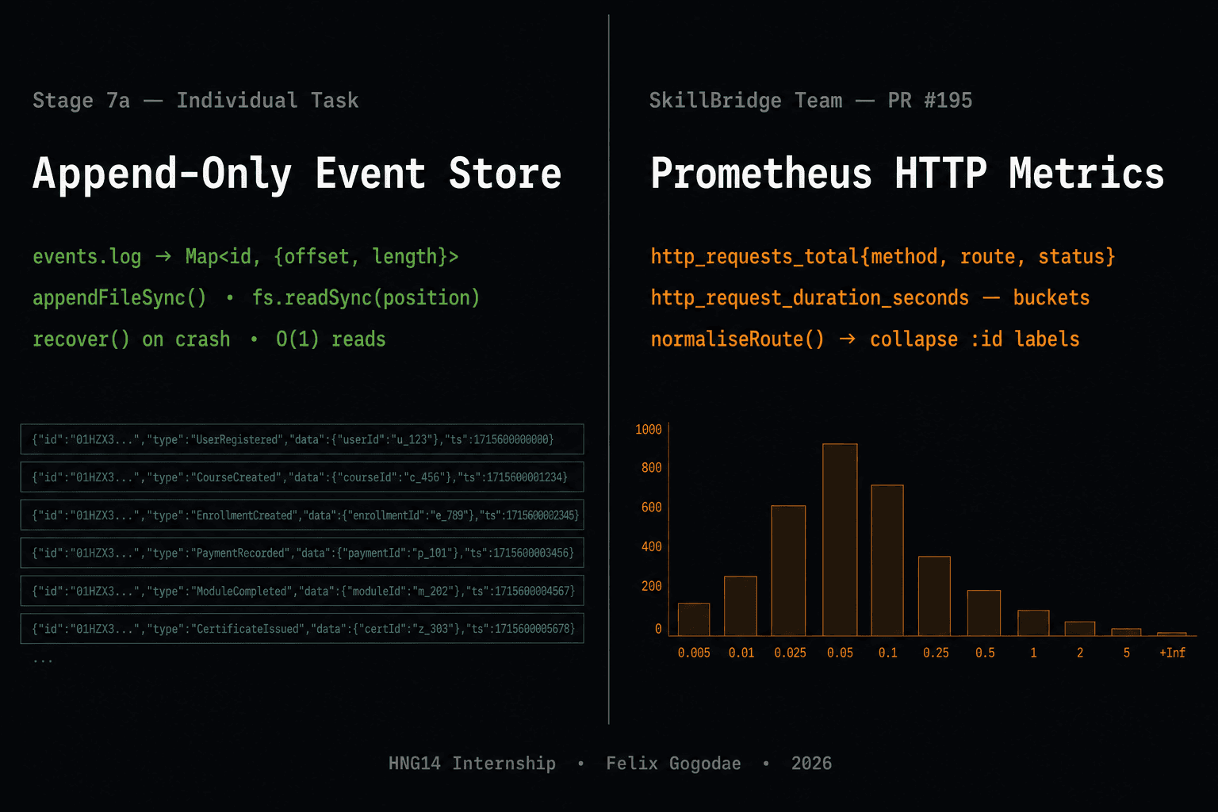Click the 'http_request_duration_seconds — buckets' line
Screen dimensions: 1218x812
(870, 298)
